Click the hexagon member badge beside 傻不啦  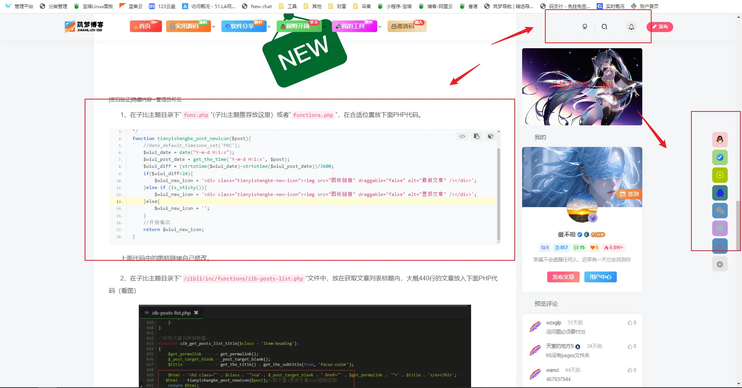586,234
